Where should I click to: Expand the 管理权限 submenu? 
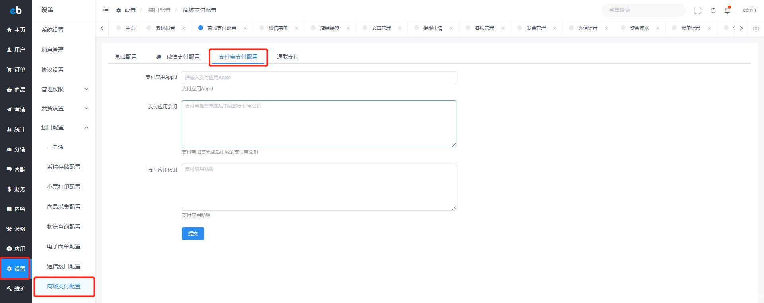(x=64, y=89)
